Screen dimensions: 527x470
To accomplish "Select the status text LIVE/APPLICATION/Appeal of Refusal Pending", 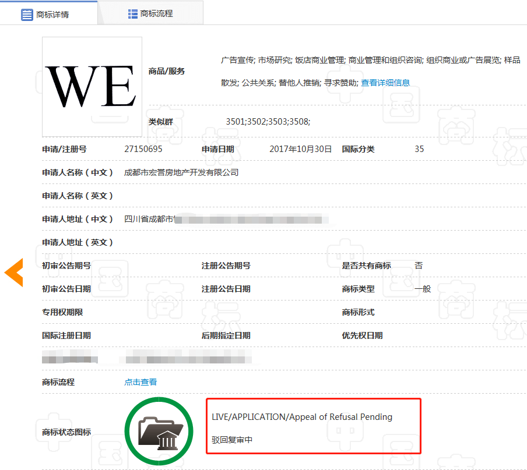I will coord(302,417).
